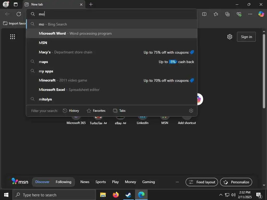
Task: Click the Feed layout button
Action: 202,182
